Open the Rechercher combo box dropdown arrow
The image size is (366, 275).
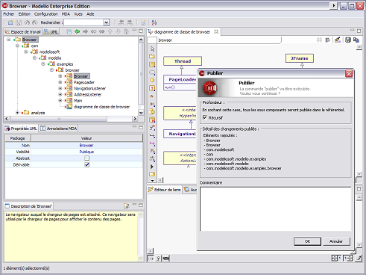107,22
